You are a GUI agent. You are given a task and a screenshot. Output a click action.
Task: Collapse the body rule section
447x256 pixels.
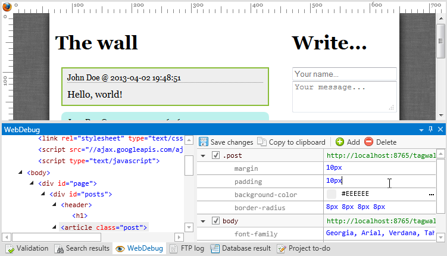[203, 221]
